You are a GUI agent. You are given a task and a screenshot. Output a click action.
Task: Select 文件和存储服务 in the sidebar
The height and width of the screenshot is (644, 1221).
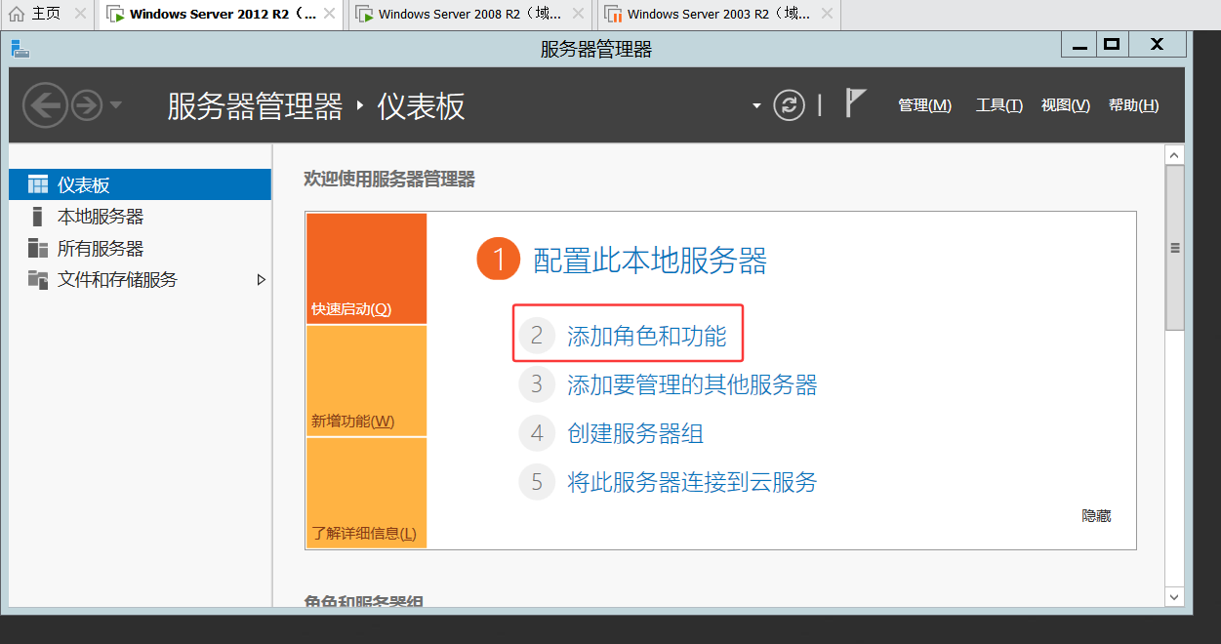click(141, 279)
